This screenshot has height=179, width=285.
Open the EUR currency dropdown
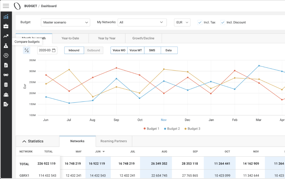click(182, 22)
